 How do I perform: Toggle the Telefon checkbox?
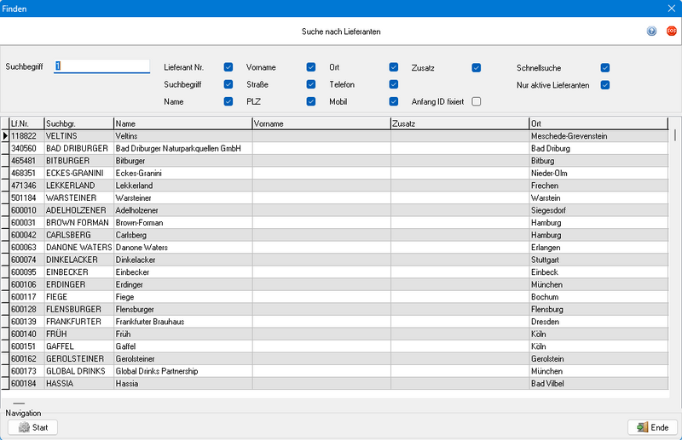pos(394,84)
